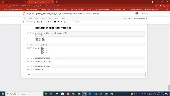Open the Insert menu

(x=43, y=18)
